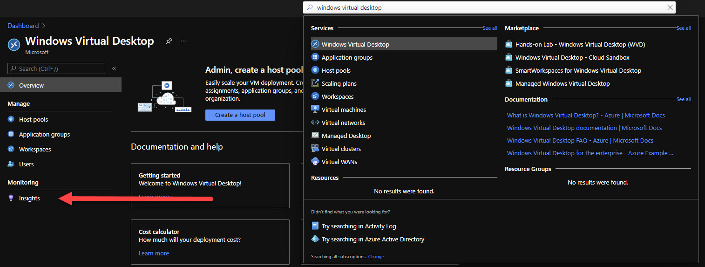This screenshot has height=267, width=705.
Task: Click the Virtual machines service icon
Action: [315, 110]
